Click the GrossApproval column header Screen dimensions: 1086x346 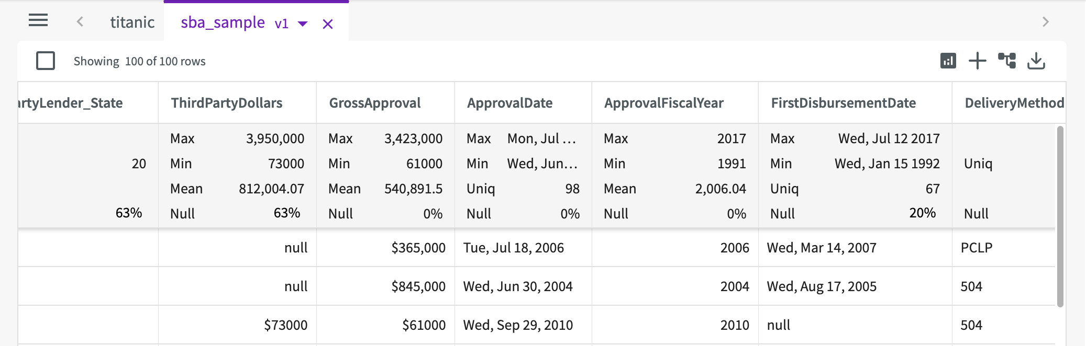(375, 103)
